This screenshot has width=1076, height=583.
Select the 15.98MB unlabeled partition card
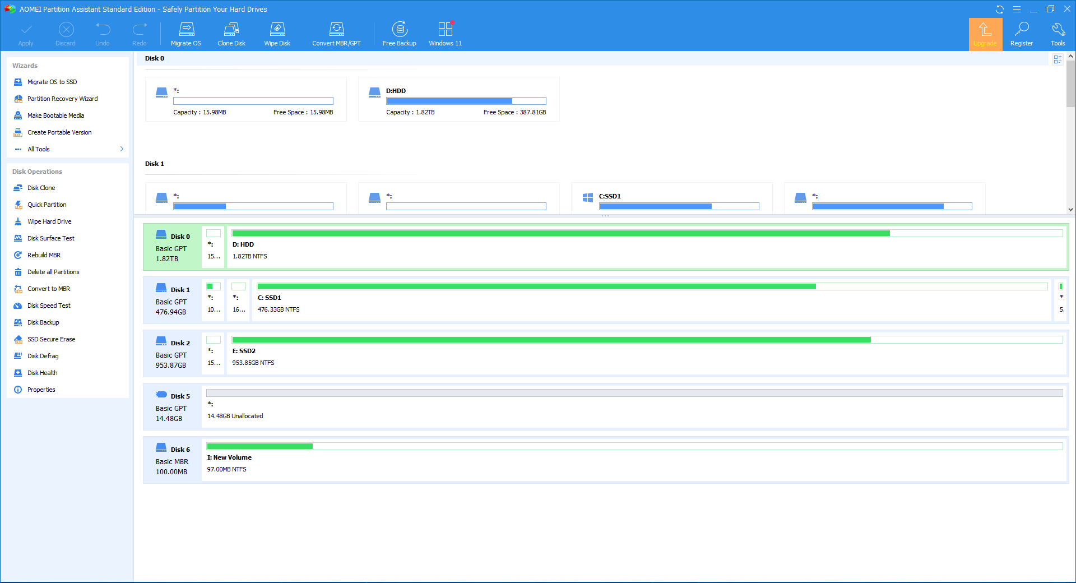[x=246, y=99]
